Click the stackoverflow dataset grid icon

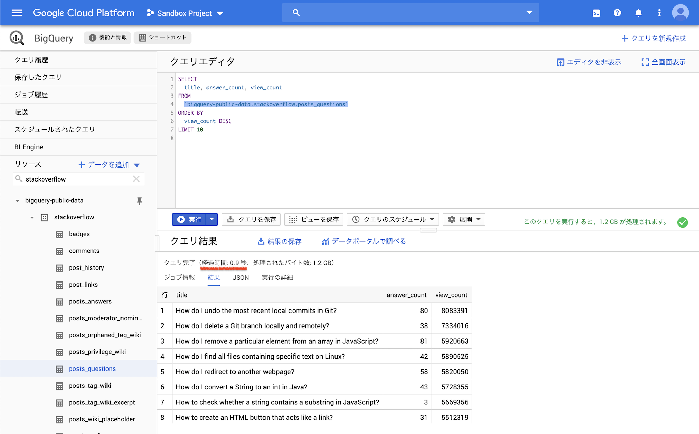[45, 218]
